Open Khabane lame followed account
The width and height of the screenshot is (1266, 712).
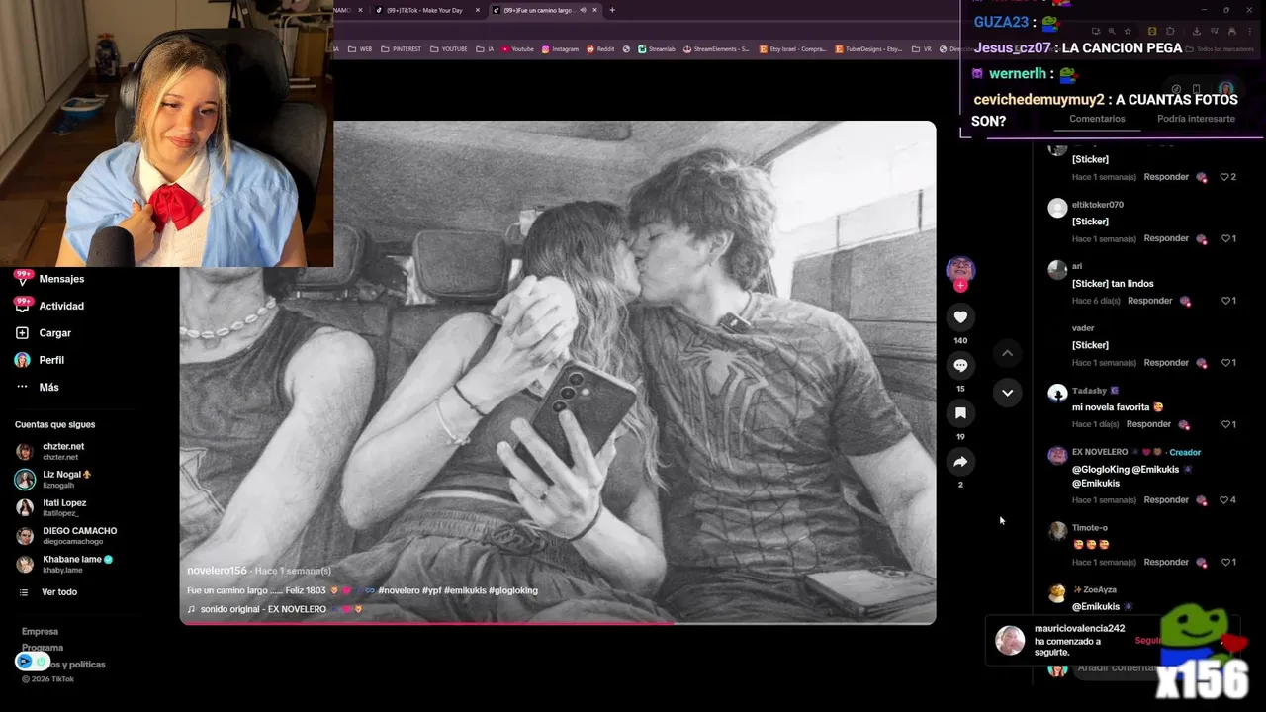click(64, 564)
